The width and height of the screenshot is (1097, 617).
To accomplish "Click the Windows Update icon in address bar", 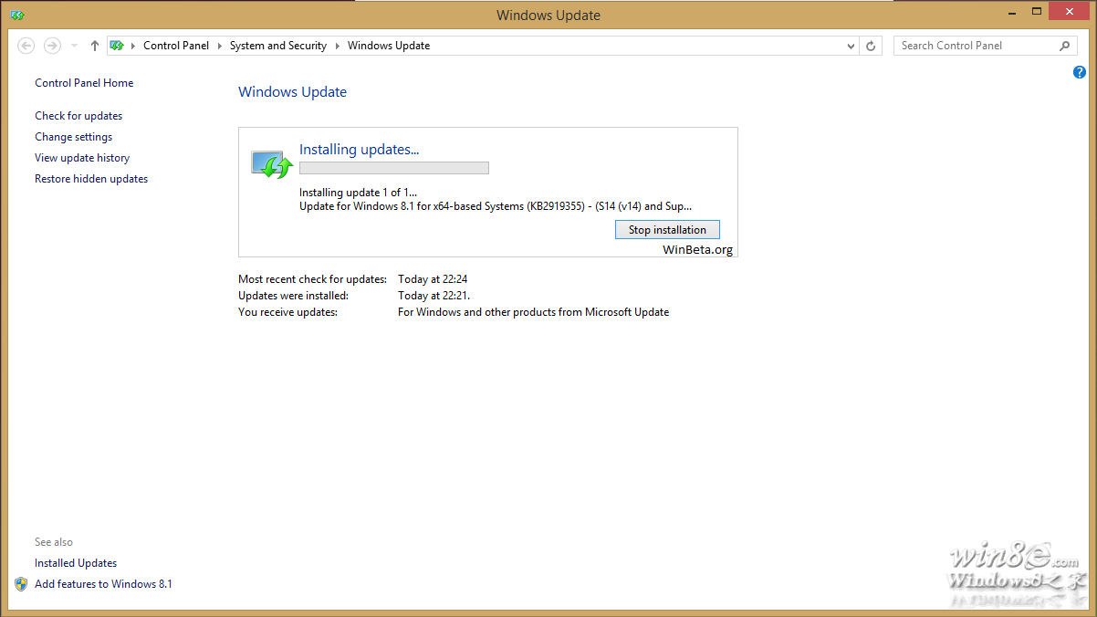I will tap(117, 46).
